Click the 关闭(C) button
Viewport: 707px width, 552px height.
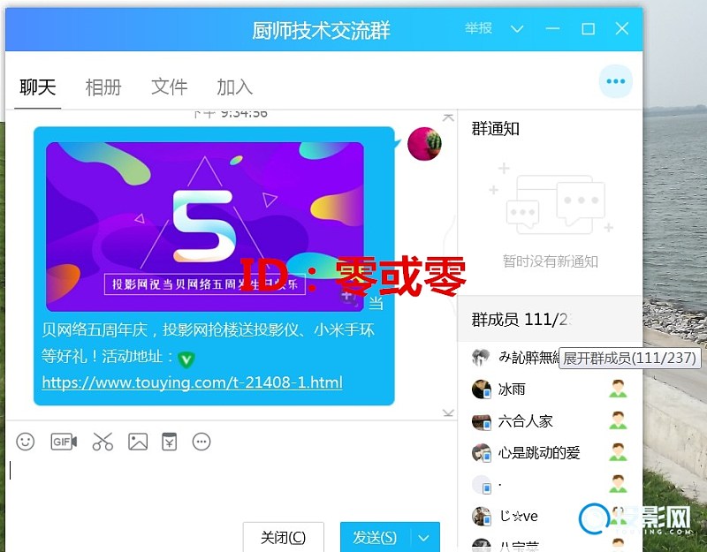(283, 537)
